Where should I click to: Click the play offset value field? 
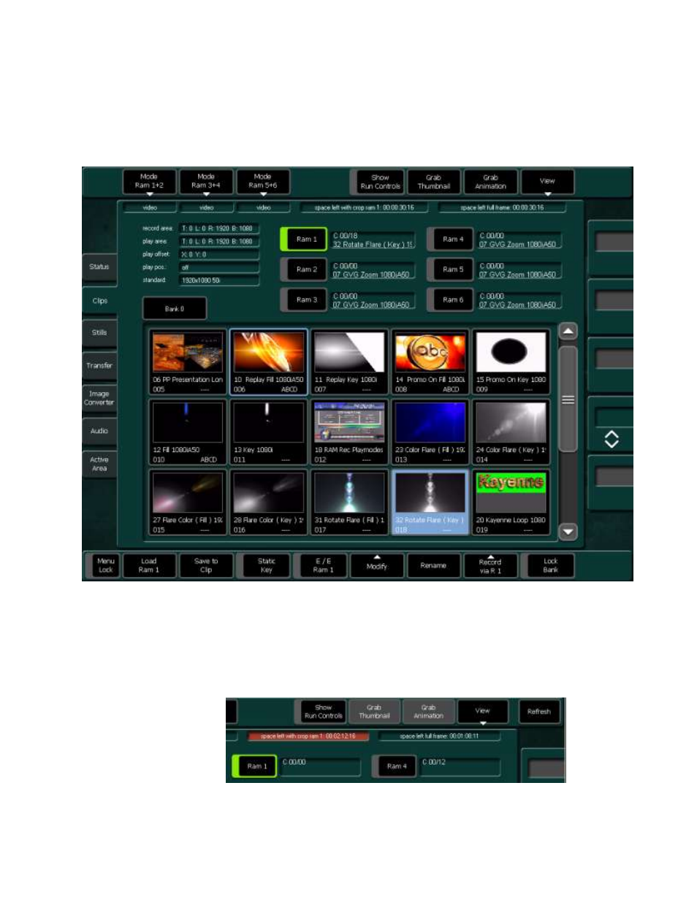coord(219,255)
